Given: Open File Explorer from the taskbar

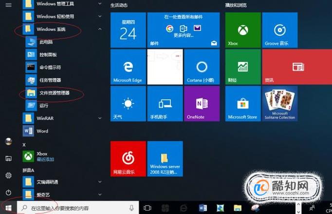Looking at the screenshot, I should pyautogui.click(x=238, y=208).
